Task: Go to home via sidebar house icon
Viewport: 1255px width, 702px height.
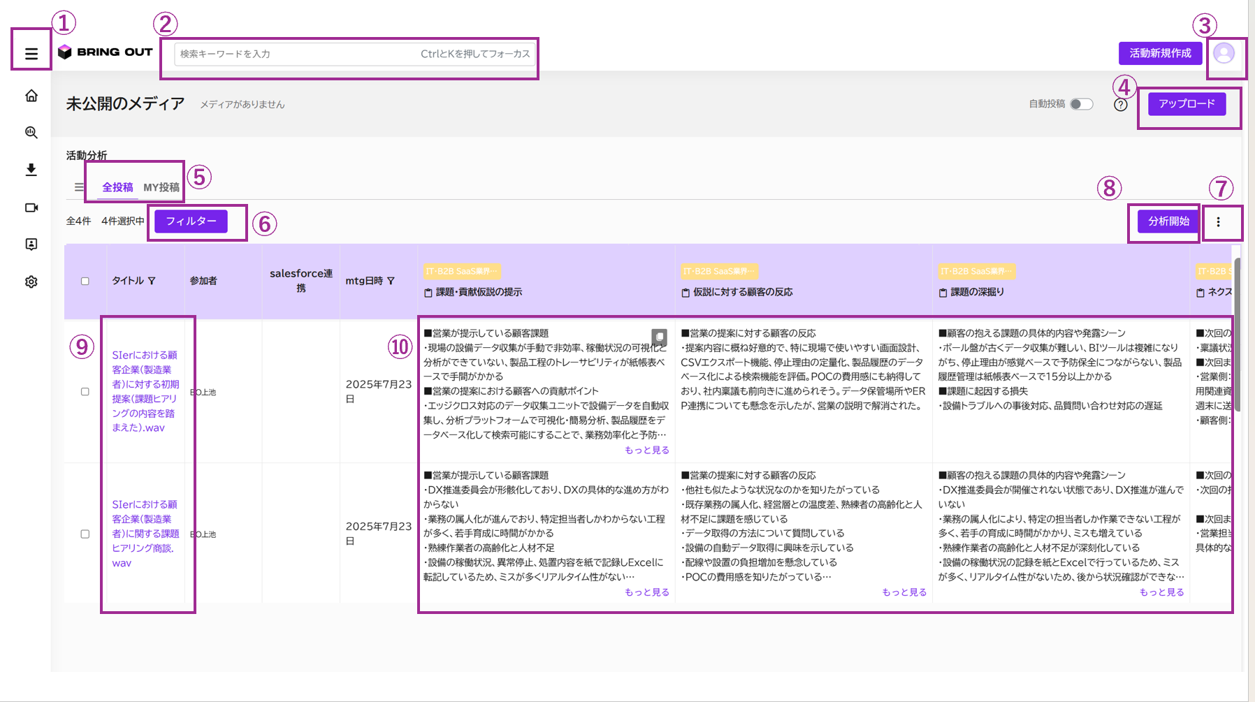Action: click(x=31, y=96)
